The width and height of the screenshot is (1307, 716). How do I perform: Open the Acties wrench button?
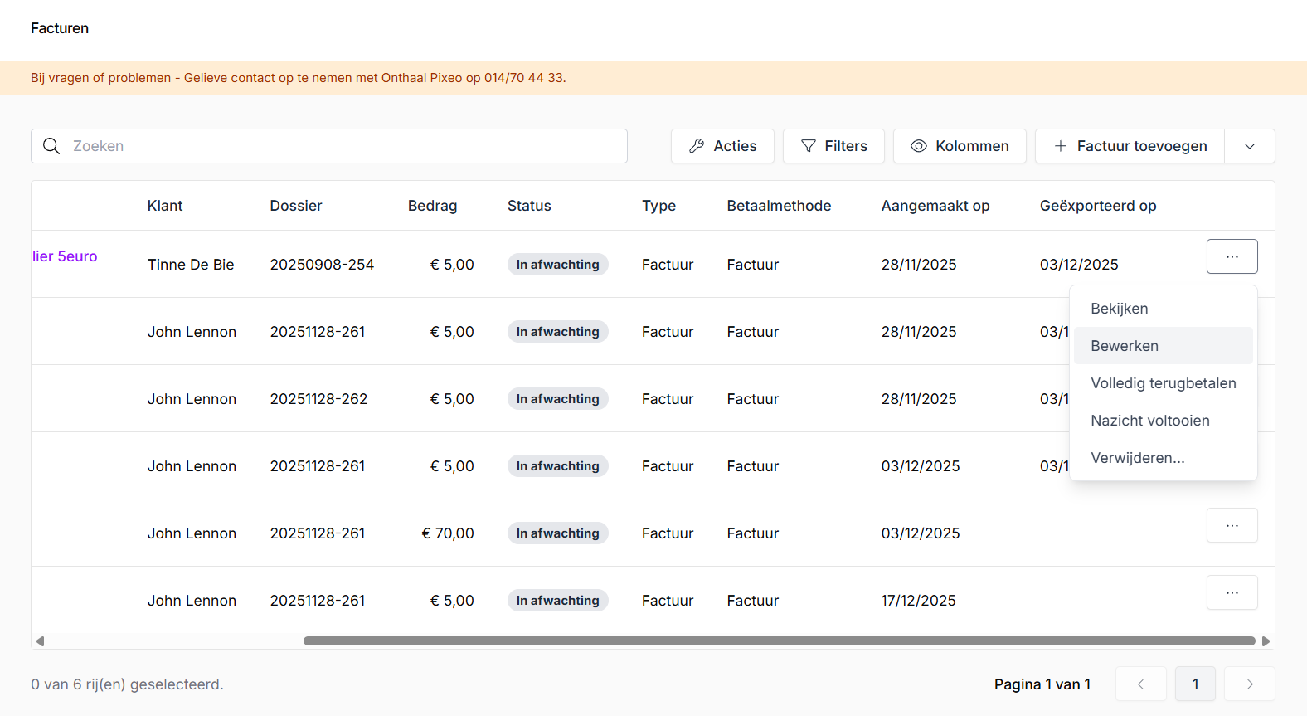[722, 146]
